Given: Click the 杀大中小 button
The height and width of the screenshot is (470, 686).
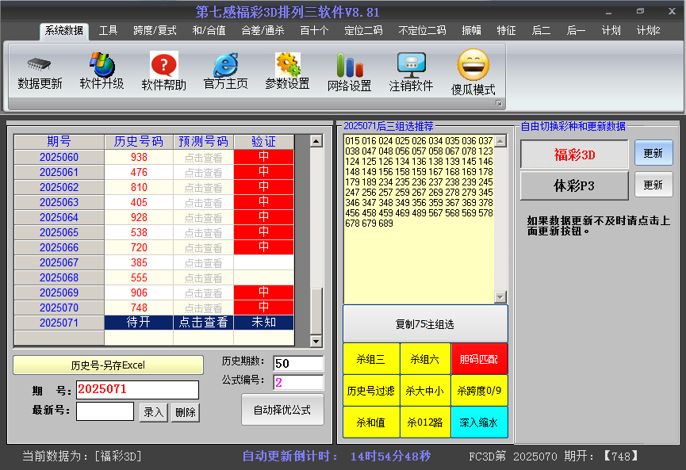Looking at the screenshot, I should point(425,391).
